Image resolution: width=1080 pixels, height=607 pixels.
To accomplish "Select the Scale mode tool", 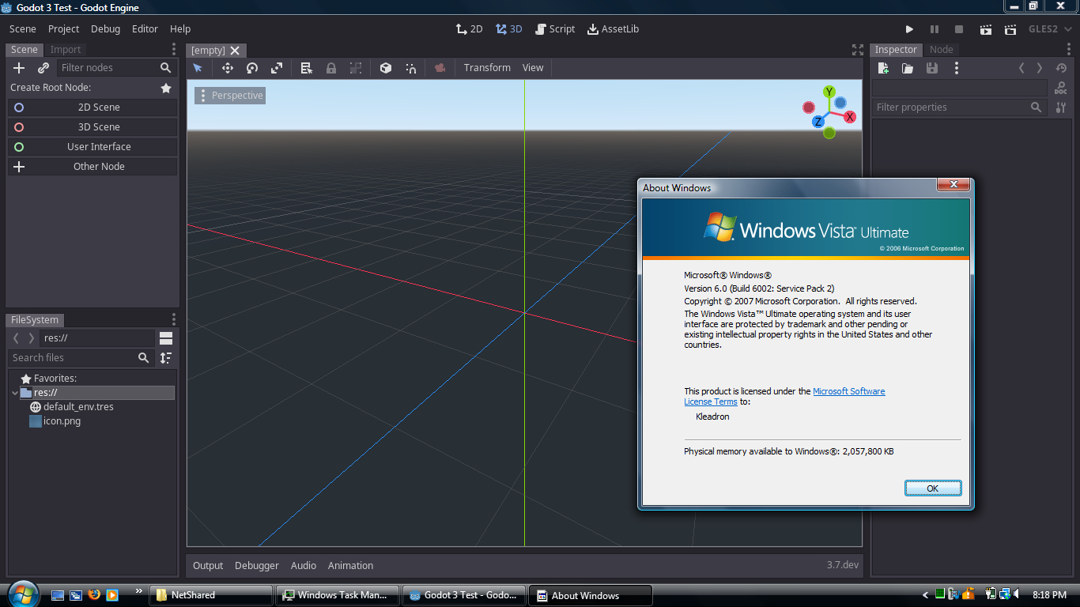I will 277,68.
